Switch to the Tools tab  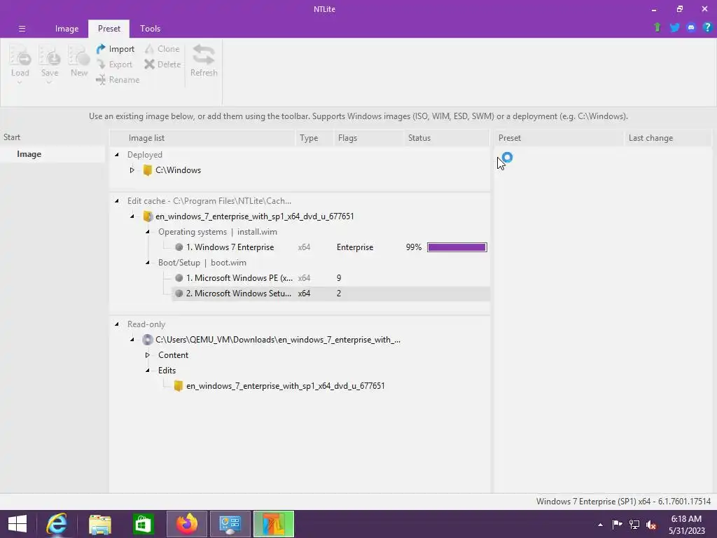[150, 28]
